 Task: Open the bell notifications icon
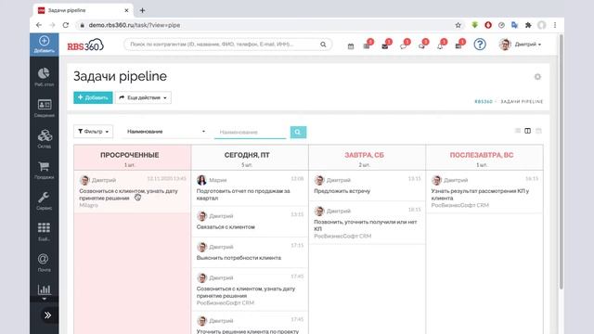tap(439, 45)
